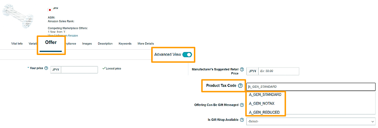Image resolution: width=378 pixels, height=128 pixels.
Task: Click help icon for Is Gift Wrap Available
Action: pos(242,120)
